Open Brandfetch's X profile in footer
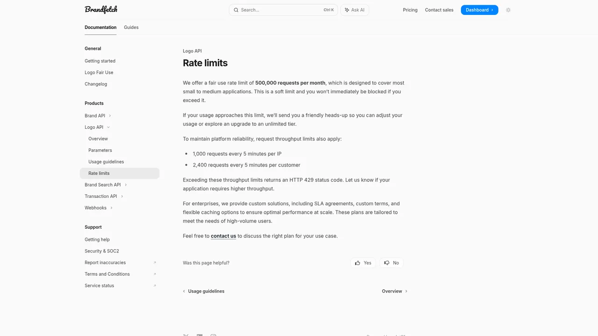 [x=185, y=335]
